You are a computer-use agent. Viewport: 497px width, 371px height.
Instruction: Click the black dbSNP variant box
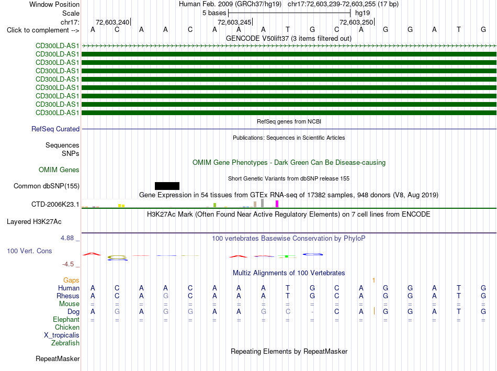[167, 186]
